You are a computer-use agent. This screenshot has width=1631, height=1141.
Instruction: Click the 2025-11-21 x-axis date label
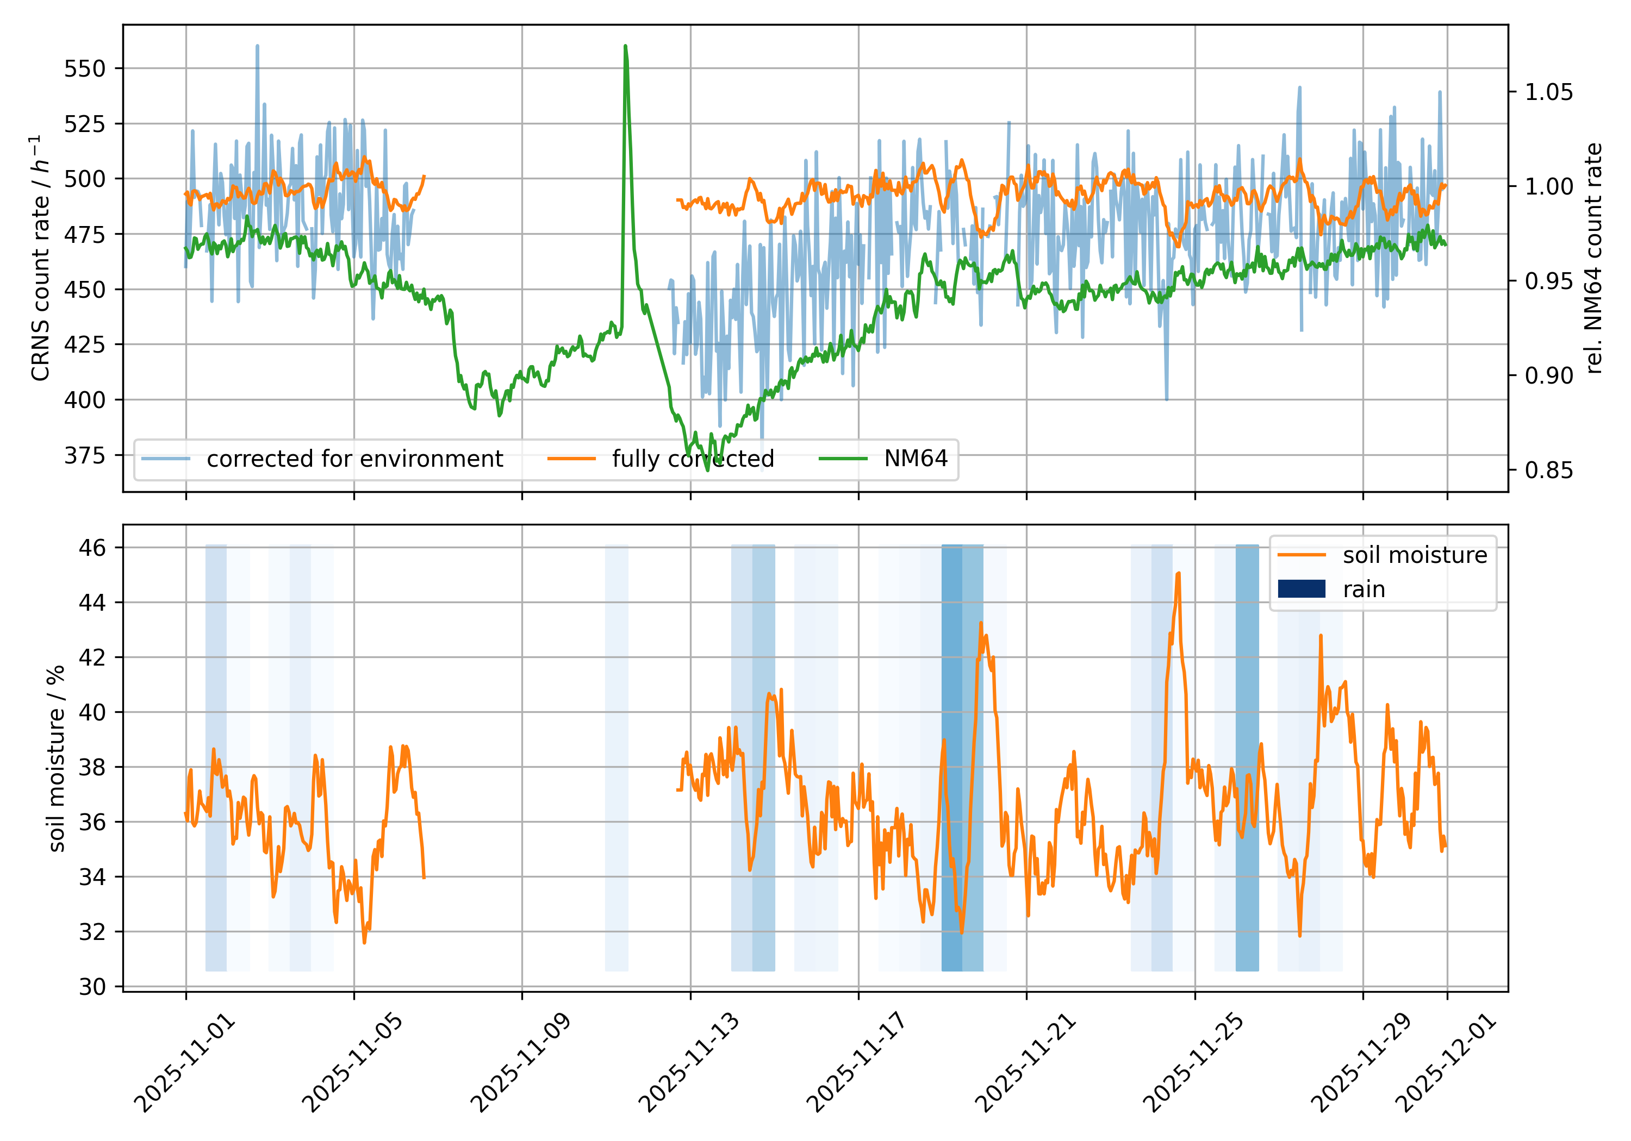tap(1025, 1062)
